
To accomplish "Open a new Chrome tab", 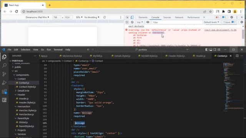I will click(x=50, y=5).
